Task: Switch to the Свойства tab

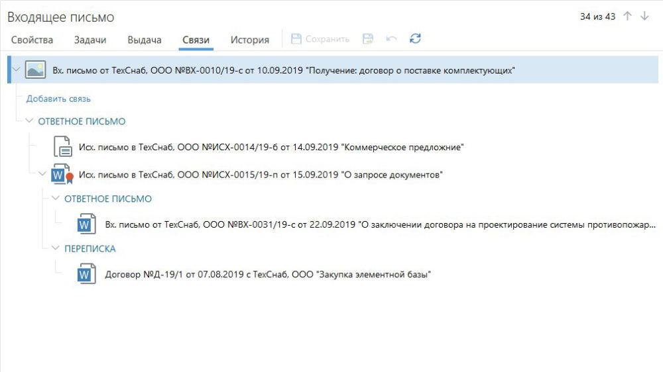Action: tap(32, 40)
